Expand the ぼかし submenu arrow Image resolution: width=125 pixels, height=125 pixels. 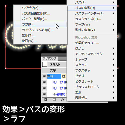[x=114, y=48]
